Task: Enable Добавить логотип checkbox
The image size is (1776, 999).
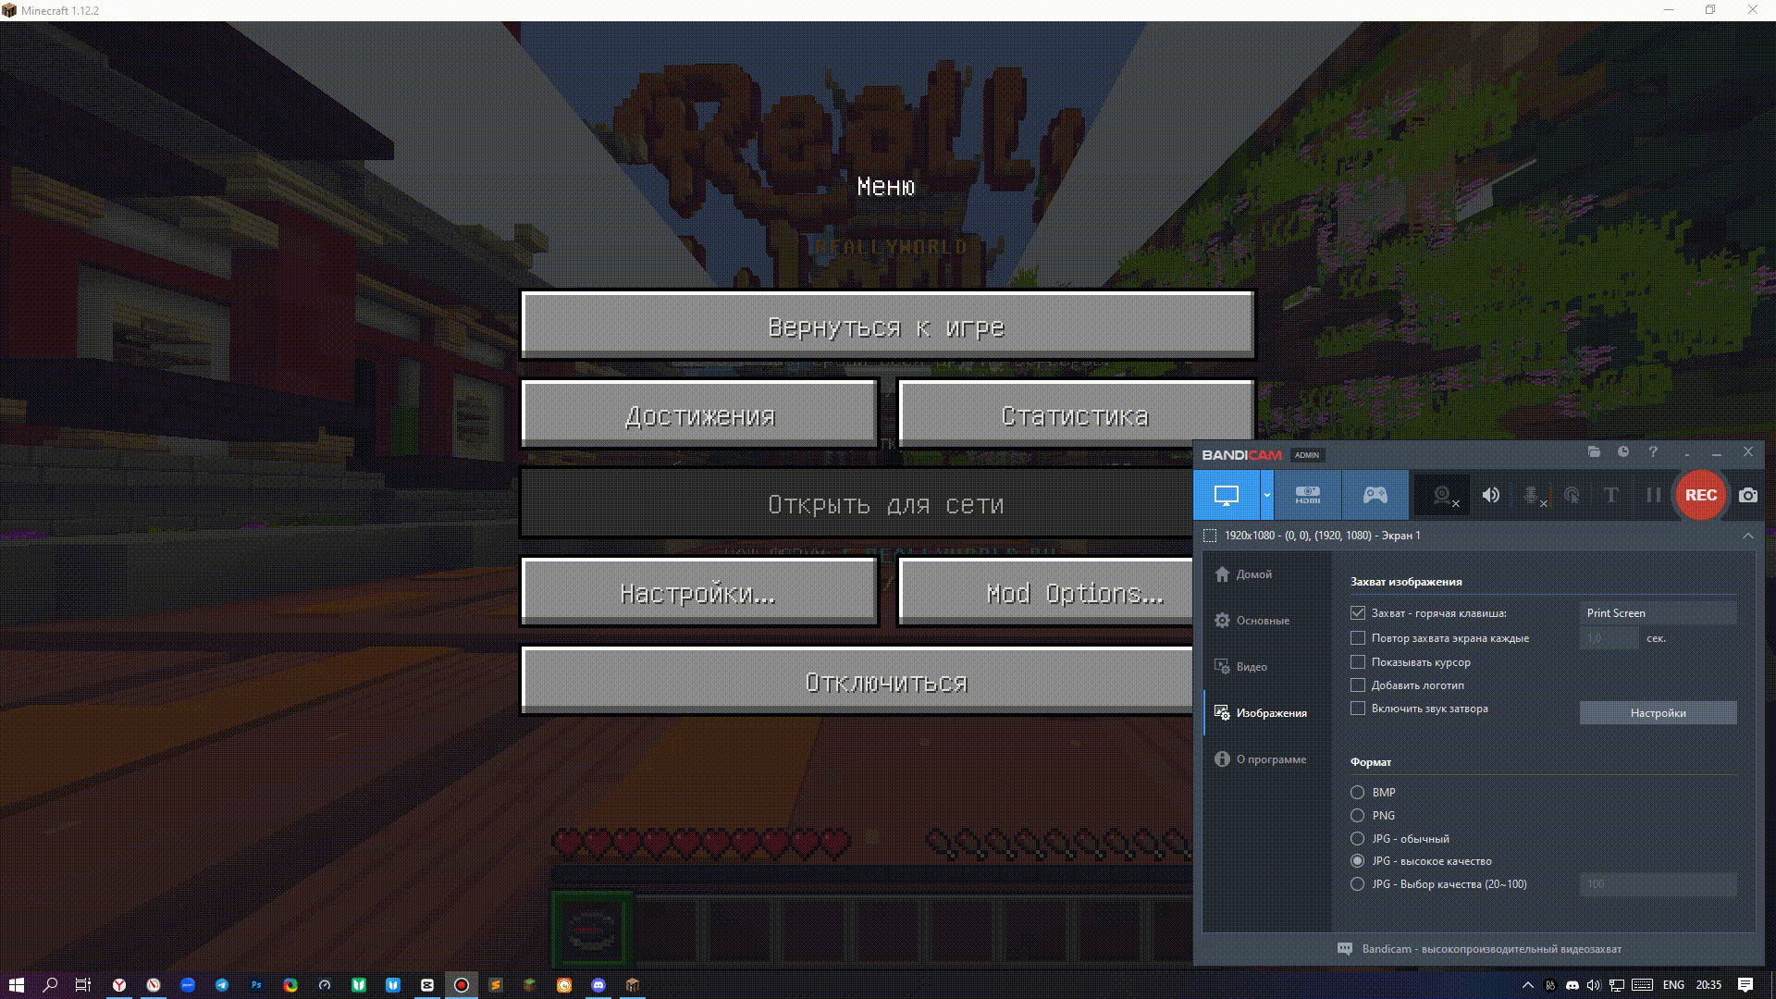Action: (1358, 684)
